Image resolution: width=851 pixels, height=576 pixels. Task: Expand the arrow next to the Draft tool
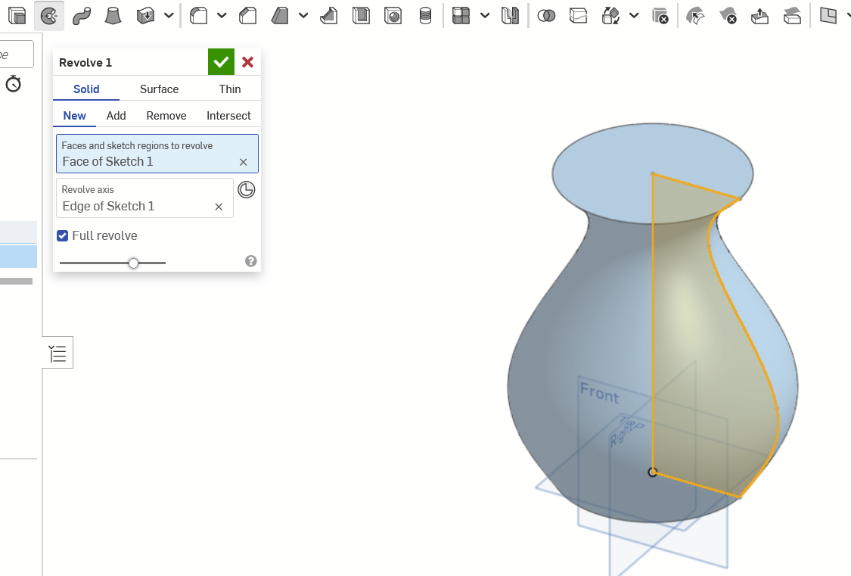coord(303,16)
